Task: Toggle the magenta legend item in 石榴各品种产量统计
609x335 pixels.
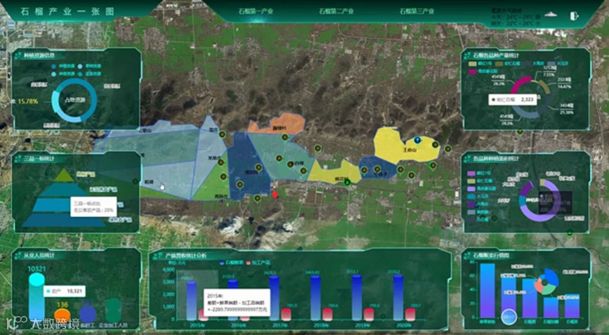Action: pyautogui.click(x=483, y=72)
